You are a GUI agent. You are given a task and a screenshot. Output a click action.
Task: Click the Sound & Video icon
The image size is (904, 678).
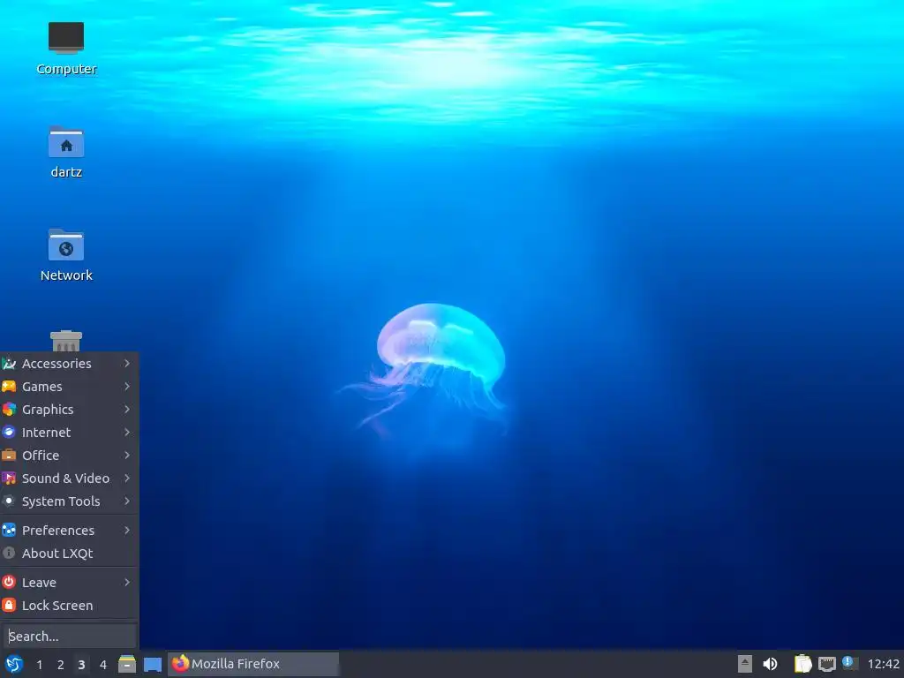coord(9,478)
